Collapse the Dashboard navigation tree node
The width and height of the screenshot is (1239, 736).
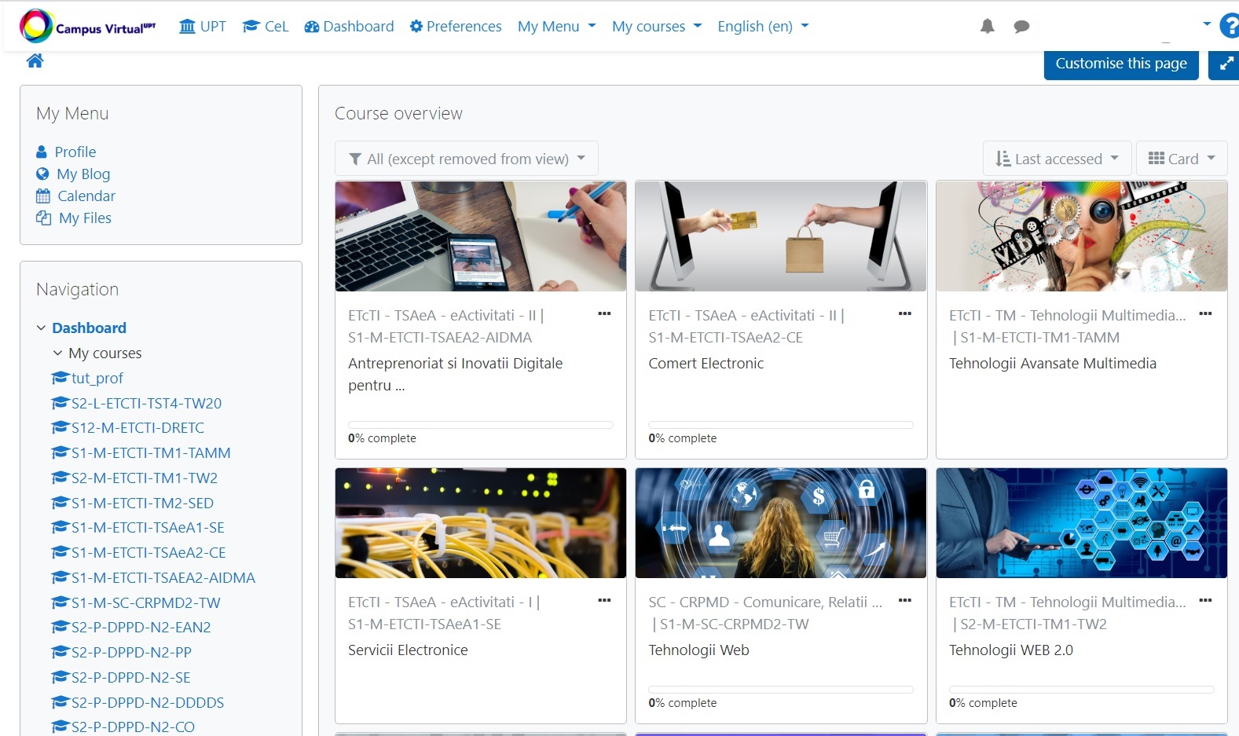coord(41,328)
